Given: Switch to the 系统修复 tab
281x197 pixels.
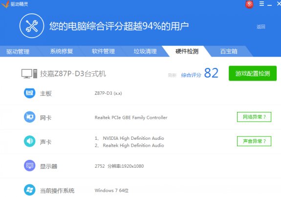Looking at the screenshot, I should 62,51.
